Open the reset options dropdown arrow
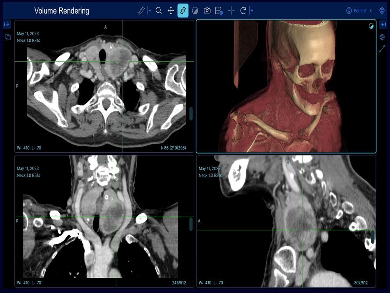 (x=252, y=11)
